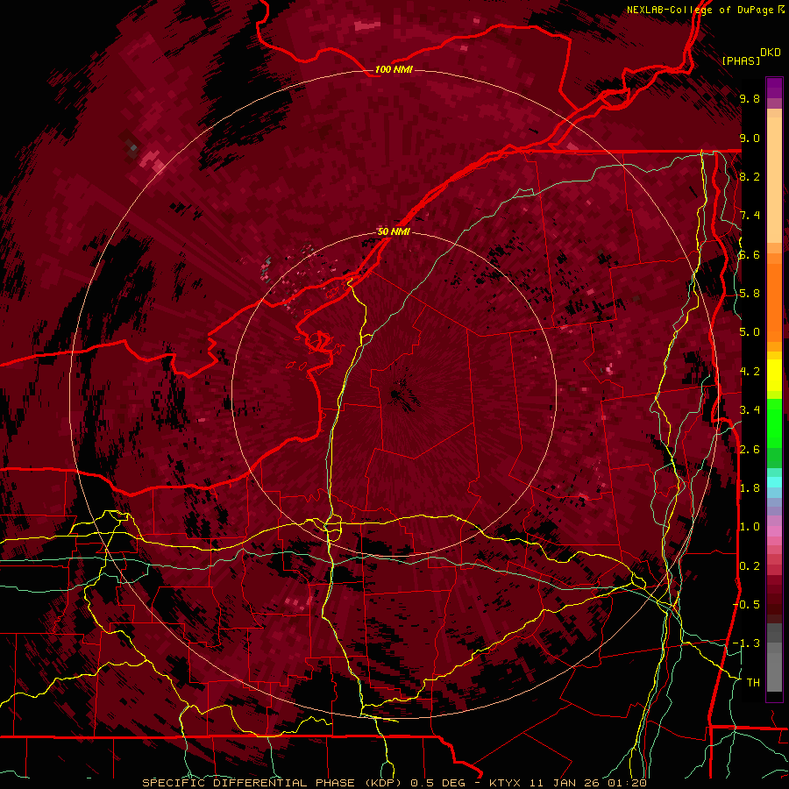This screenshot has height=789, width=789.
Task: Click the 6.6 scale value
Action: (x=750, y=254)
